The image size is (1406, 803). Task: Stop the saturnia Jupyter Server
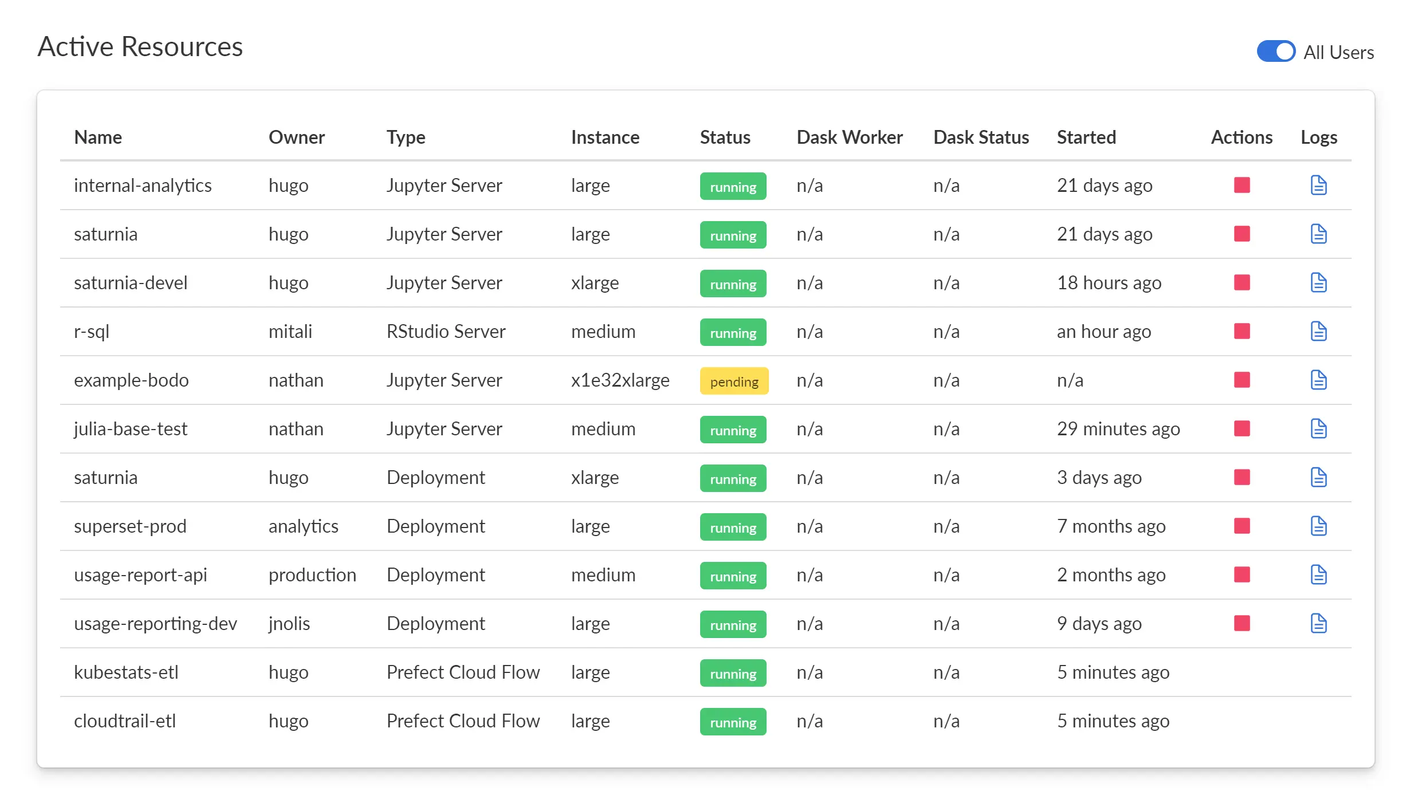tap(1242, 234)
